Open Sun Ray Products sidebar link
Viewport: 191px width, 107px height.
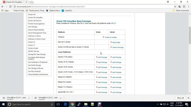pos(34,71)
